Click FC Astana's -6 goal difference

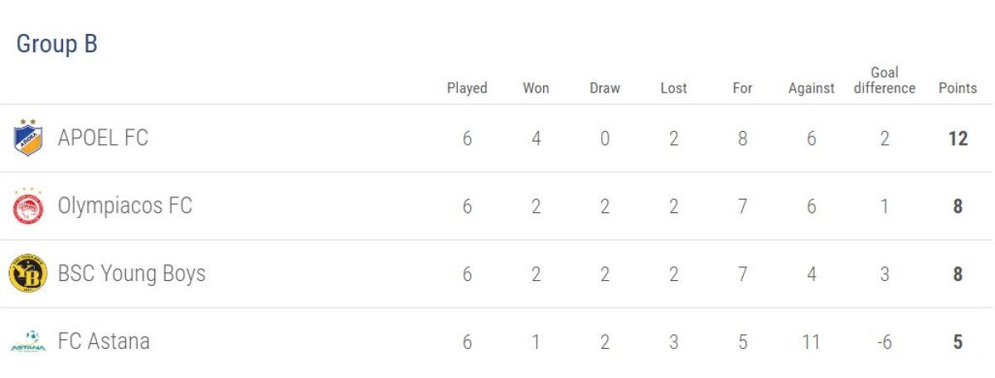click(x=885, y=342)
